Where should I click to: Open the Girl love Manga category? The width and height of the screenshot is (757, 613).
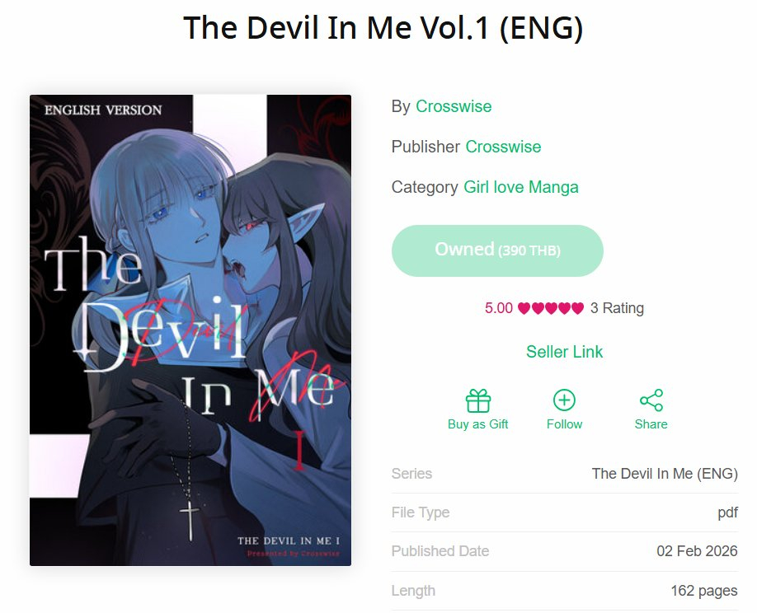coord(521,187)
